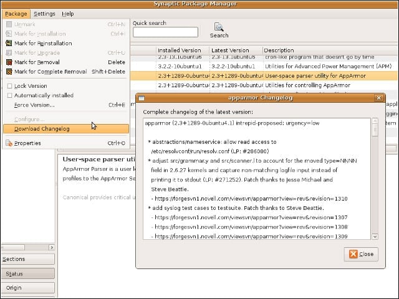Click 'abstractions/nameservice' changelog entry
Viewport: 399px width, 299px height.
(212, 142)
